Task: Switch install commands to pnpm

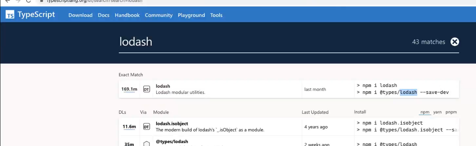Action: [x=451, y=112]
